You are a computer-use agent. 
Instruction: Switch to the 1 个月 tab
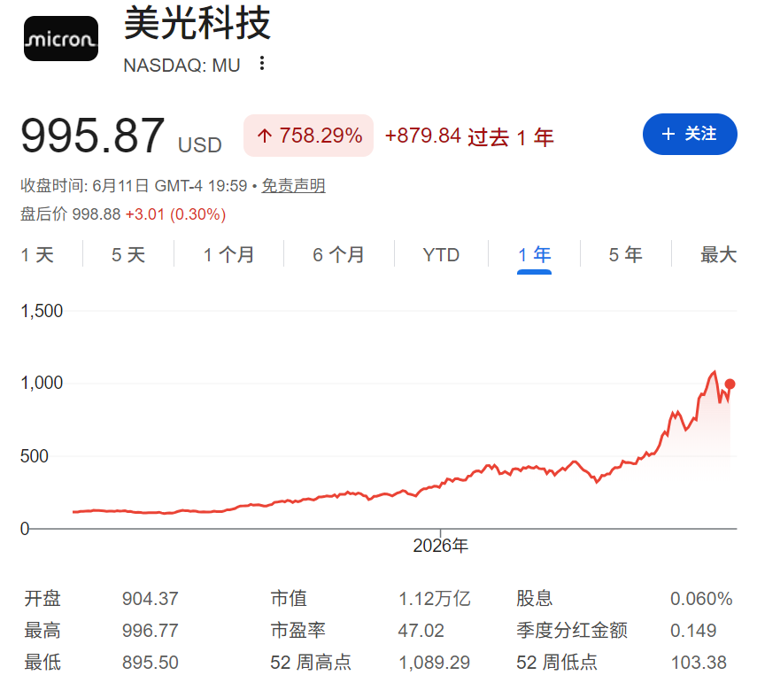tap(228, 254)
